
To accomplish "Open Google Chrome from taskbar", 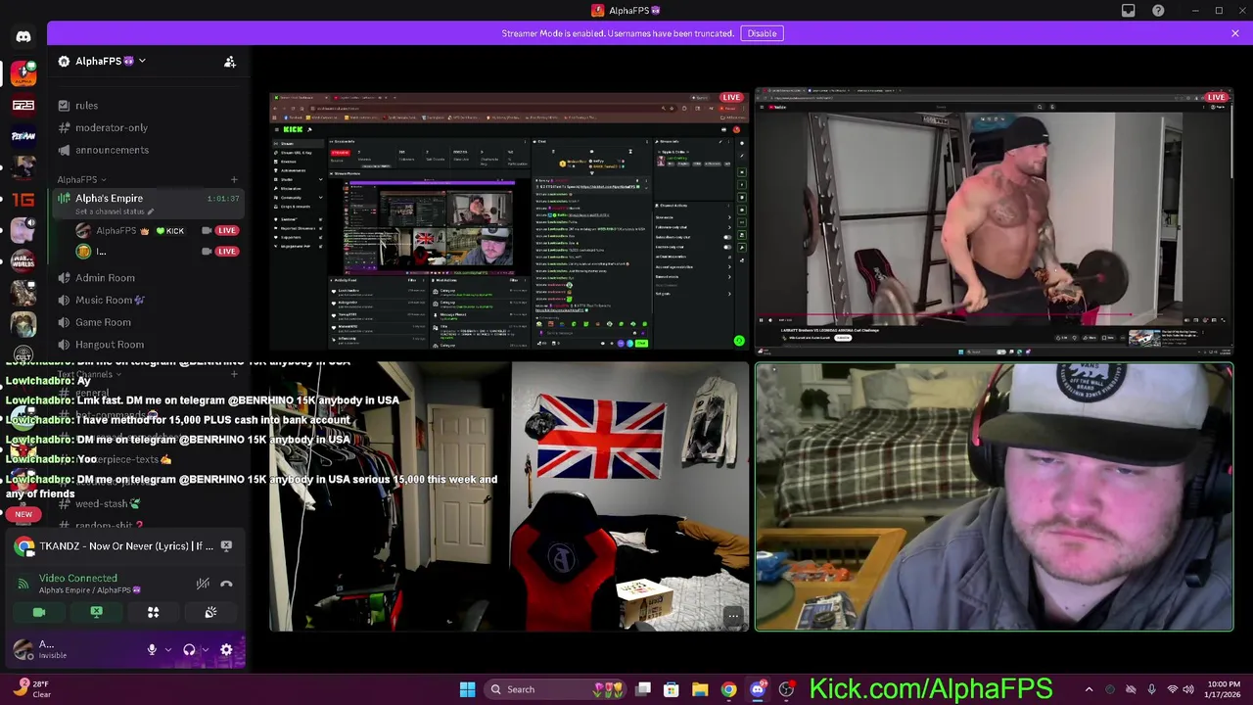I will 728,689.
